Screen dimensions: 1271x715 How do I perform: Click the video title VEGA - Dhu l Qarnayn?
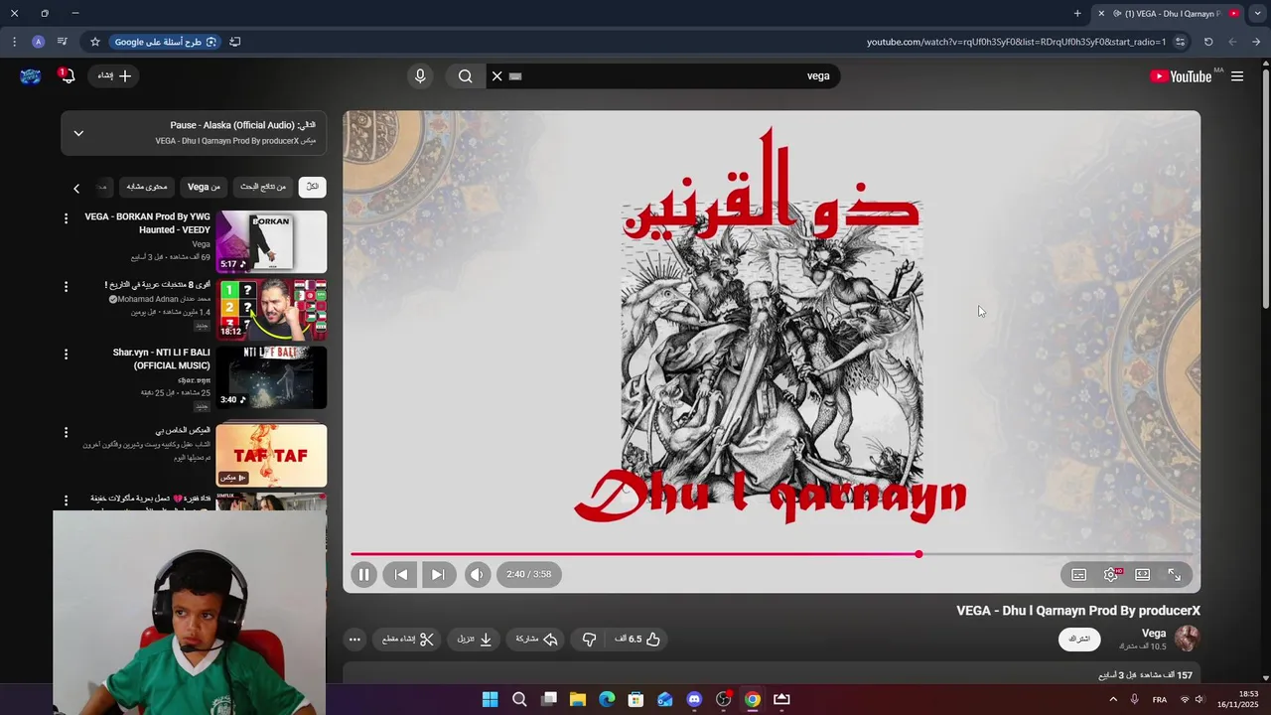tap(1078, 611)
